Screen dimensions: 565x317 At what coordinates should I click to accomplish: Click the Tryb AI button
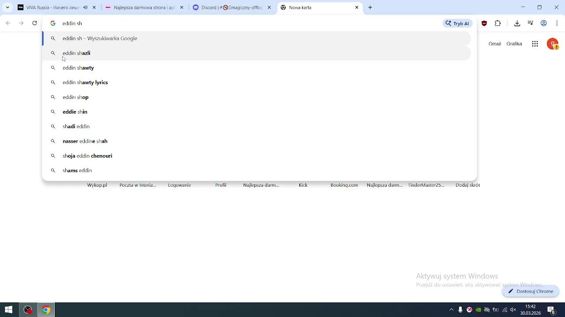click(458, 23)
